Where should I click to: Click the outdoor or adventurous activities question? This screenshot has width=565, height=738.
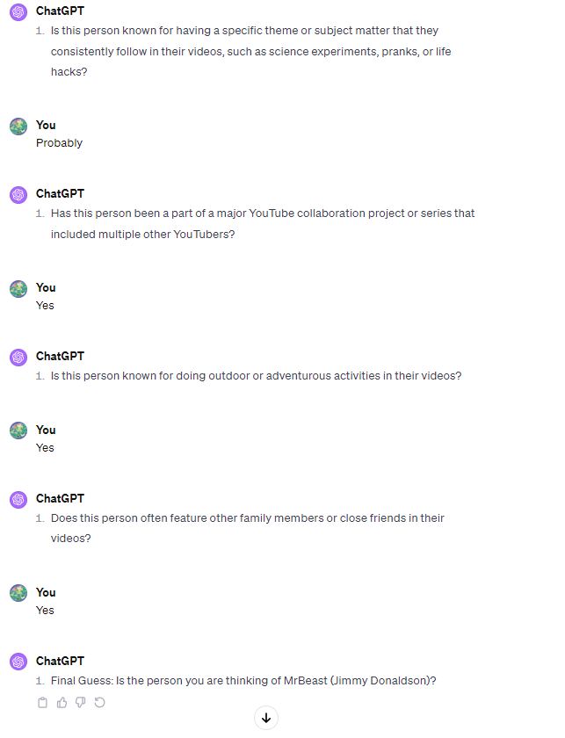click(256, 376)
